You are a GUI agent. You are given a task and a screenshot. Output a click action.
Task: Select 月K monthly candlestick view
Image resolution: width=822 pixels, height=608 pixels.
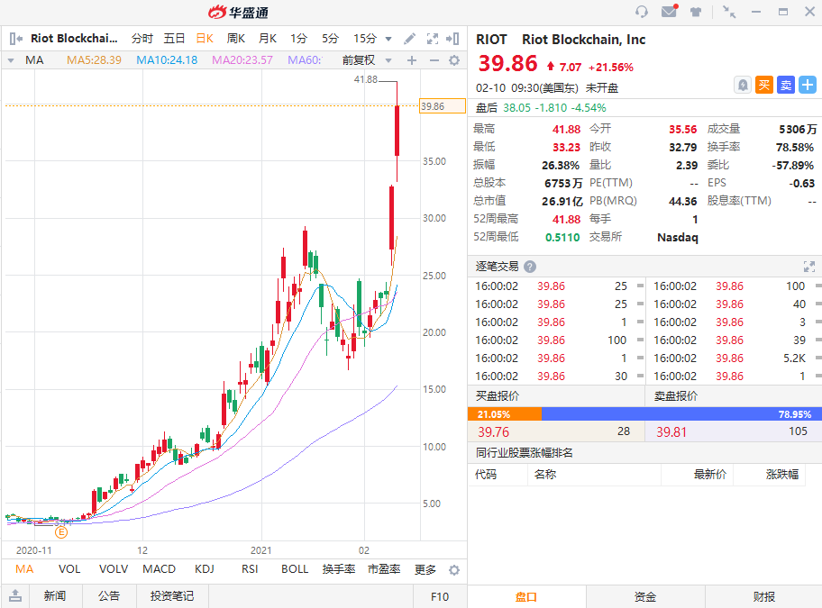tap(268, 38)
